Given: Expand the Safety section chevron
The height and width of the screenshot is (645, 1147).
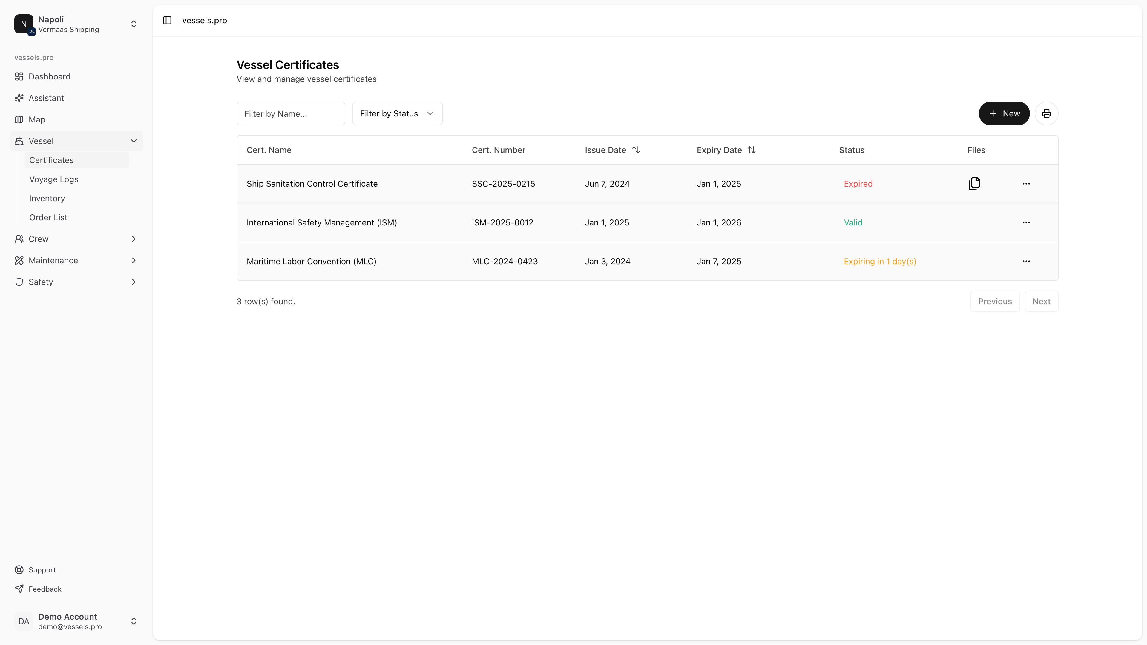Looking at the screenshot, I should [134, 282].
